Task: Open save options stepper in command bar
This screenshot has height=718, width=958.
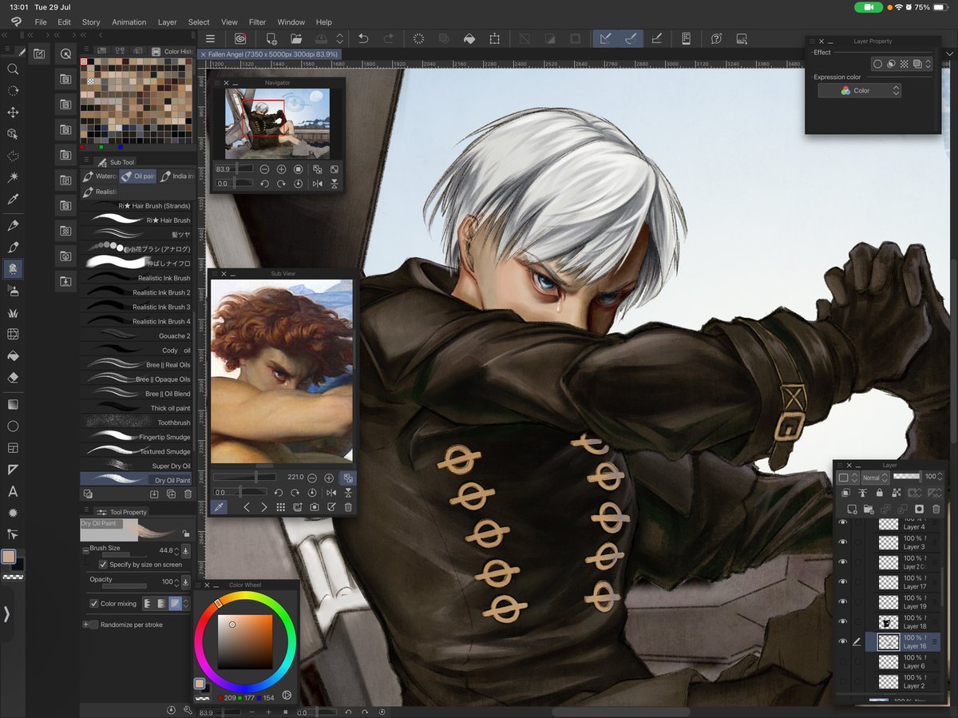Action: point(339,38)
